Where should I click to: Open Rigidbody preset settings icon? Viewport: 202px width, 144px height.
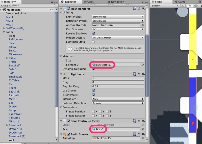pos(139,74)
